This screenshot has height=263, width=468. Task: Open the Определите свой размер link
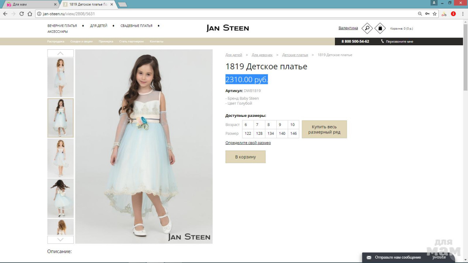(248, 143)
